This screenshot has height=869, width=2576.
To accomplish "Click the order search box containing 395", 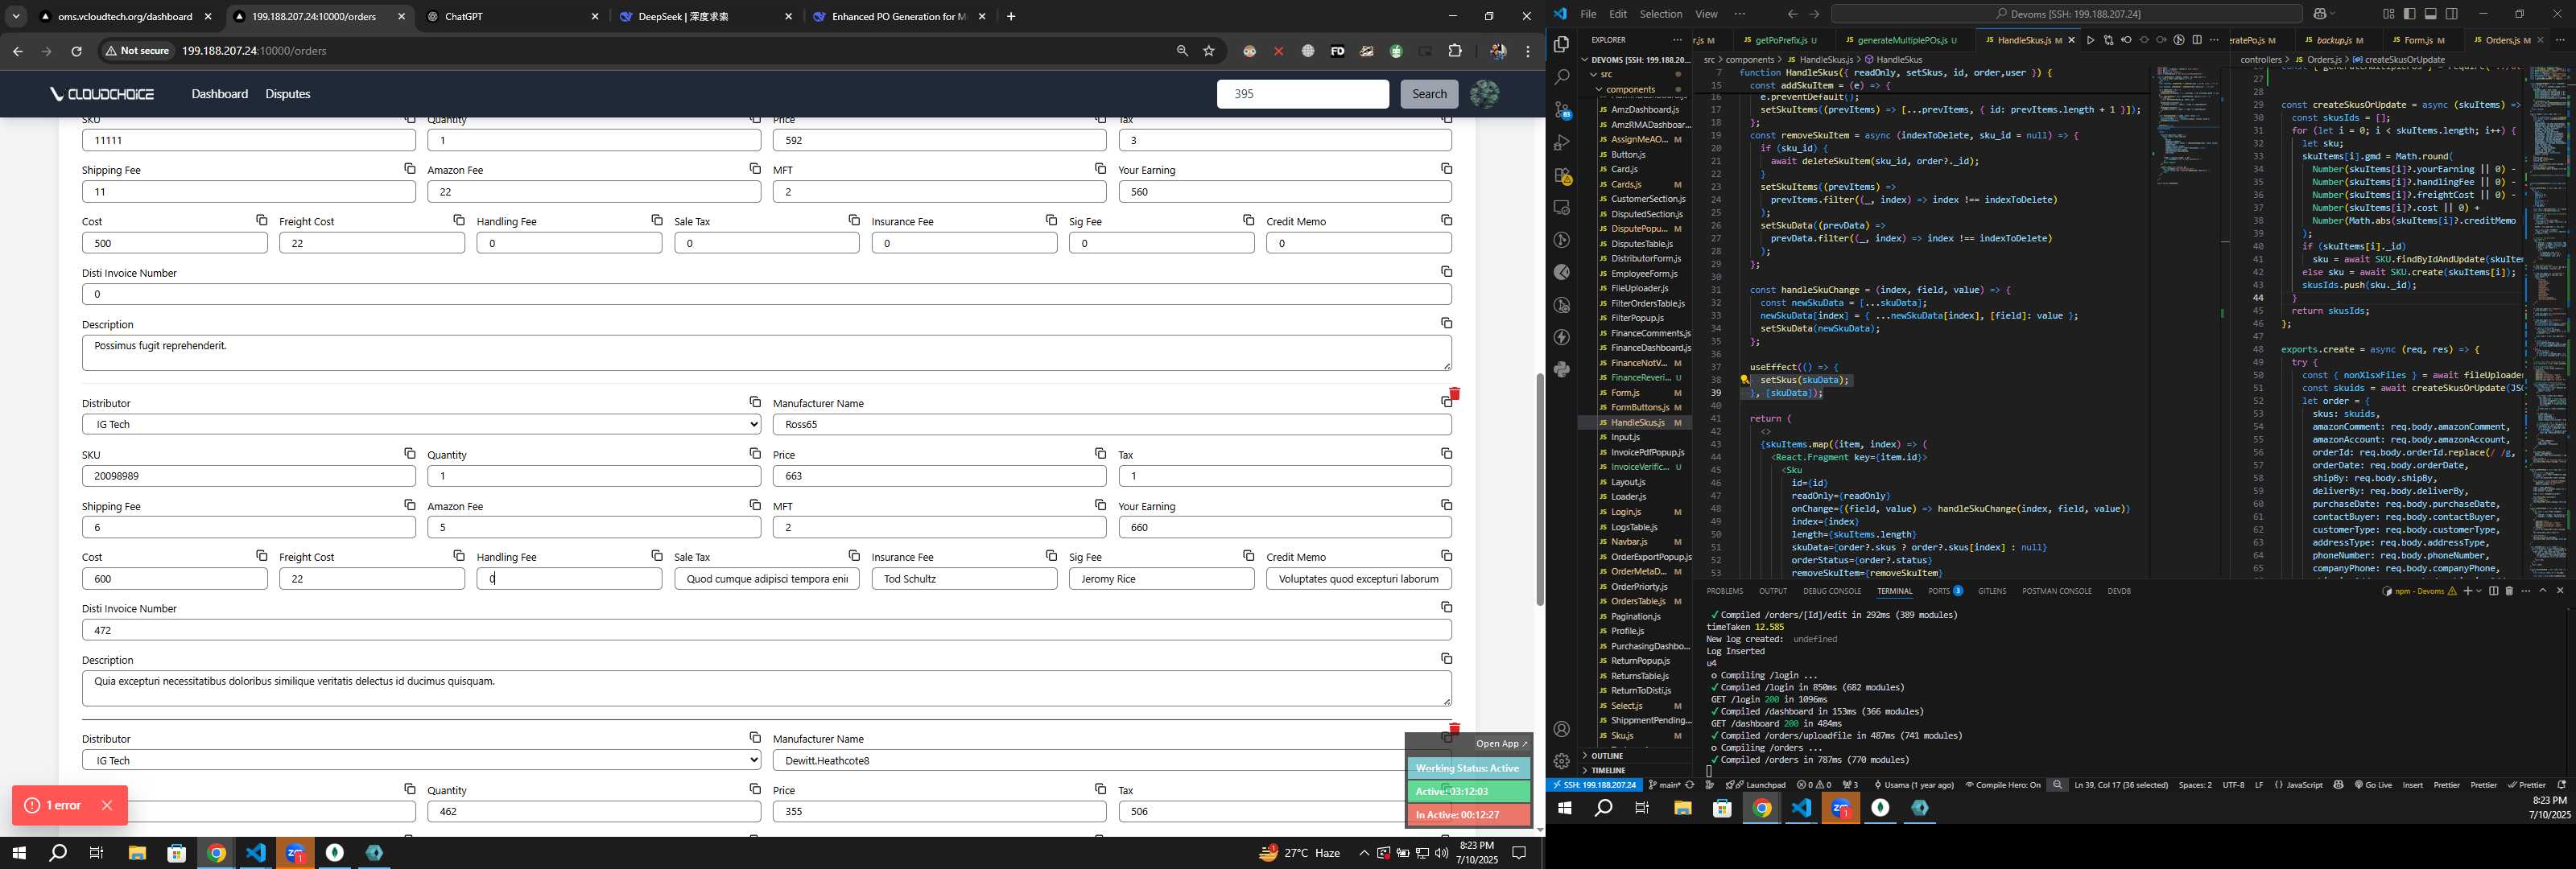I will tap(1302, 94).
